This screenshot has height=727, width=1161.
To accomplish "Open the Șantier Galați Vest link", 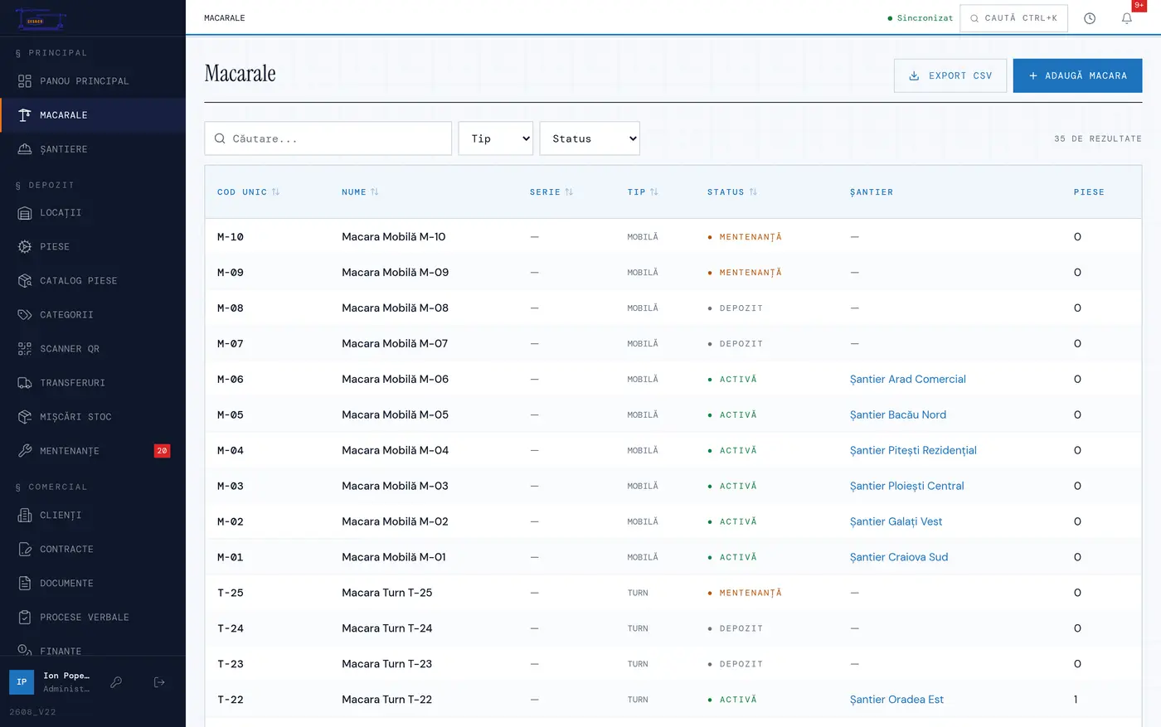I will pos(896,522).
